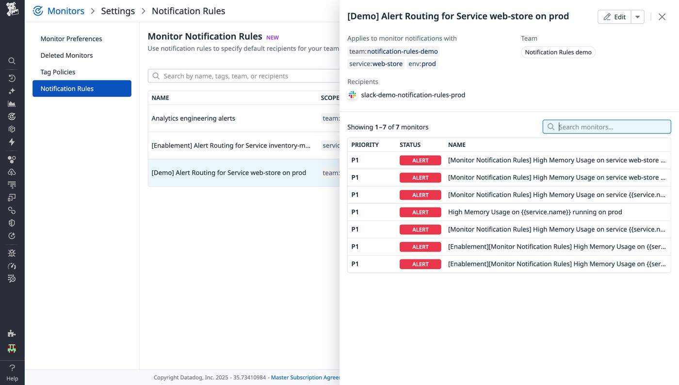Click the Slack icon next to the recipient
The width and height of the screenshot is (679, 385).
click(x=352, y=95)
